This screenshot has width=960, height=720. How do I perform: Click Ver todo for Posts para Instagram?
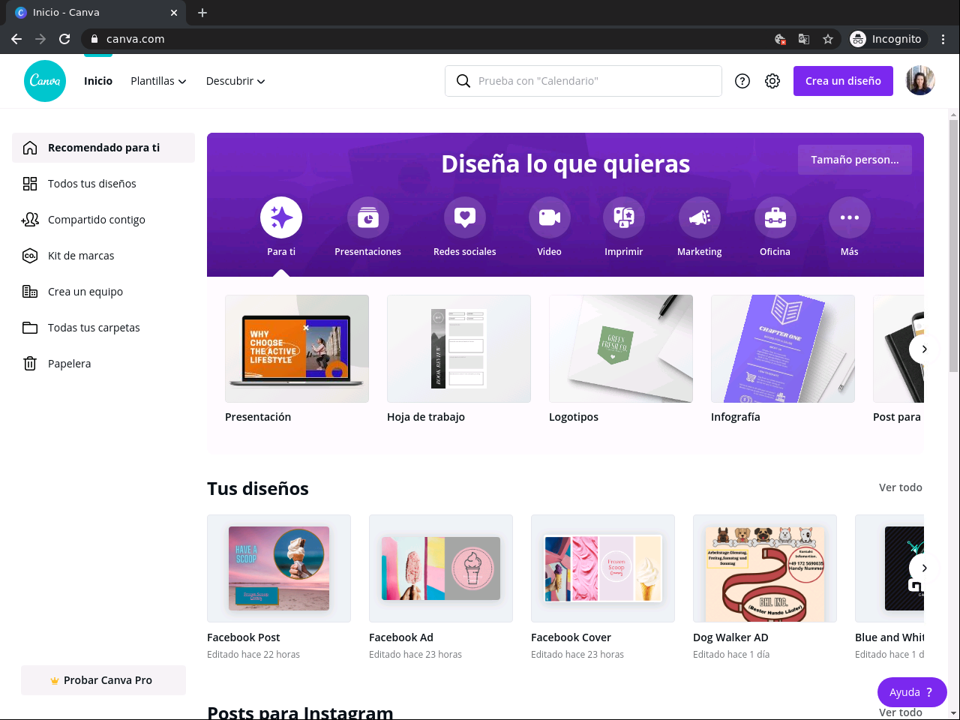click(901, 712)
